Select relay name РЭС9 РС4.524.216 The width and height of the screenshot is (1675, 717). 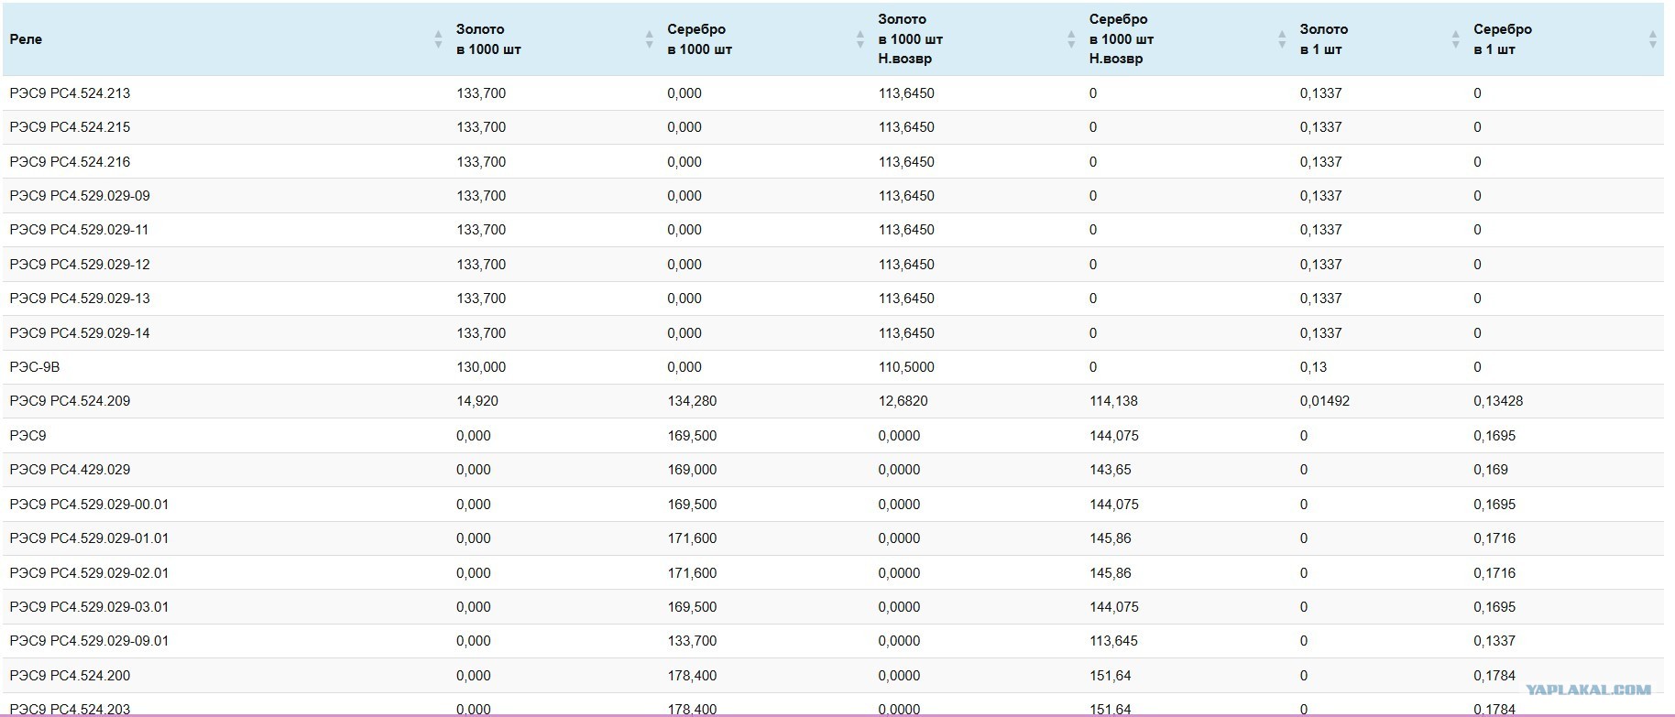coord(70,162)
